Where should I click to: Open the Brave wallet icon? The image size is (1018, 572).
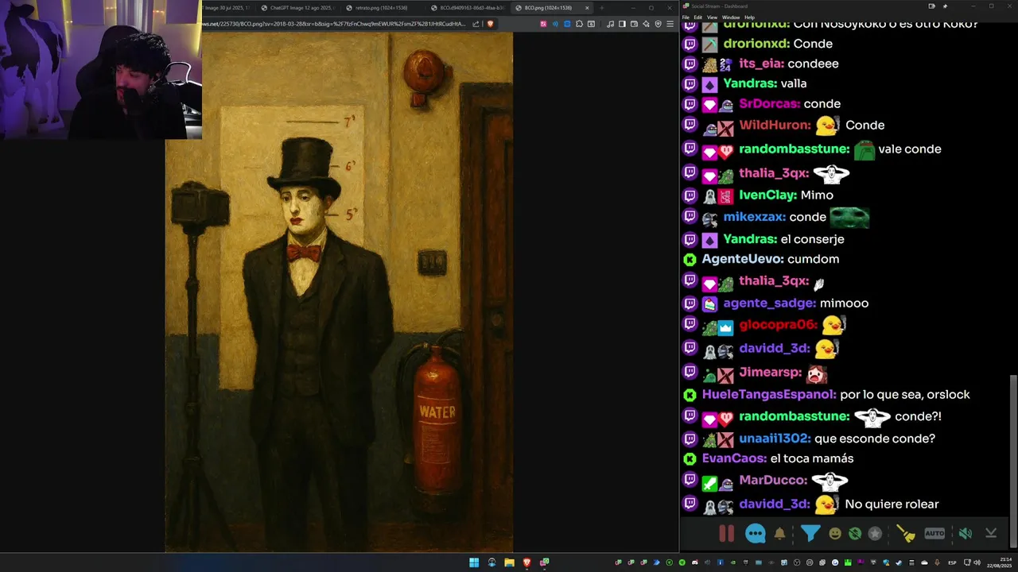(634, 24)
